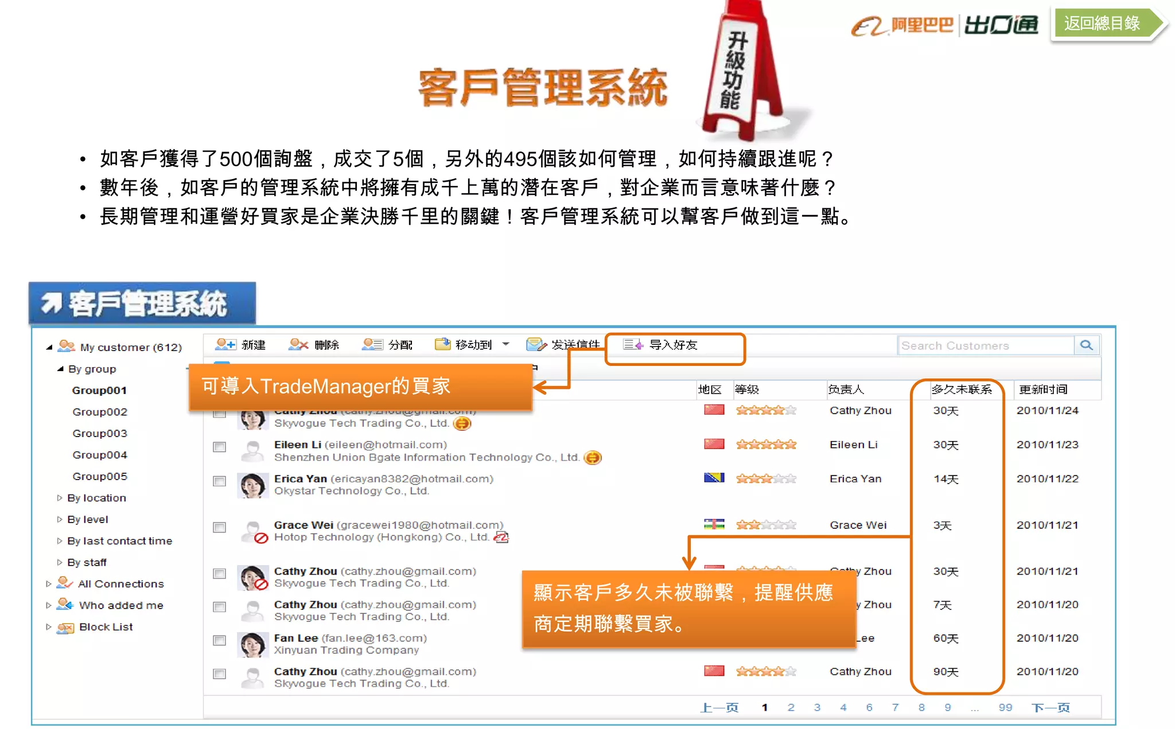Check the Cathy Zhou 7天 row checkbox

[219, 607]
